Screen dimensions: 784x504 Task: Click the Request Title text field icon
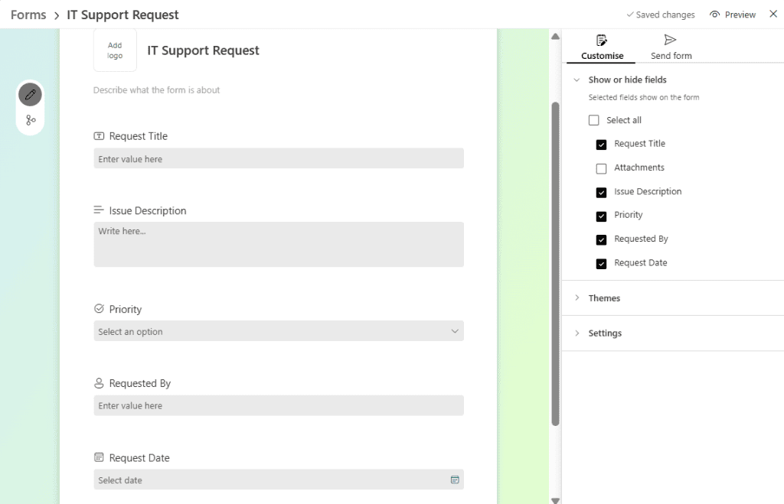pos(99,135)
